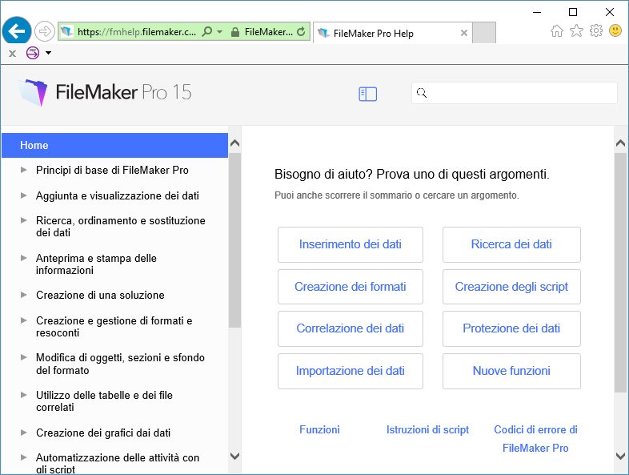Viewport: 629px width, 475px height.
Task: Click the browser Back arrow button
Action: click(x=17, y=31)
